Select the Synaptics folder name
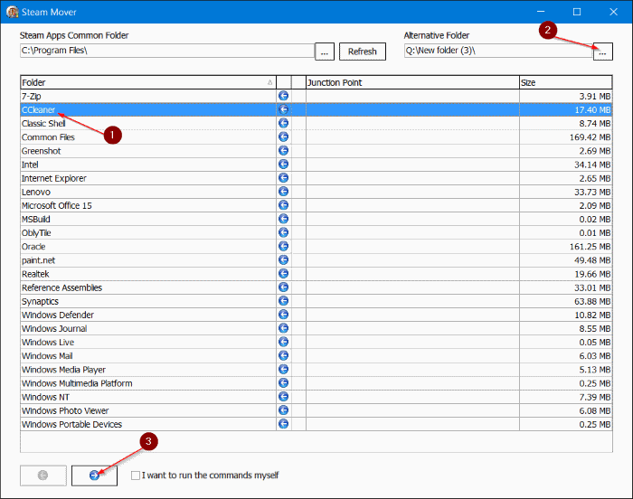 pos(40,301)
